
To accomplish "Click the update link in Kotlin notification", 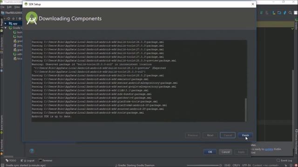I will point(269,149).
